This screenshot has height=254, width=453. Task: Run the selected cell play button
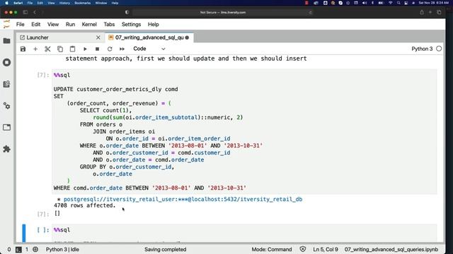(85, 49)
